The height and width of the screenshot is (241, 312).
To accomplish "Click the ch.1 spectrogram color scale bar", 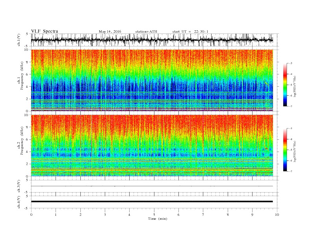I will coord(285,85).
